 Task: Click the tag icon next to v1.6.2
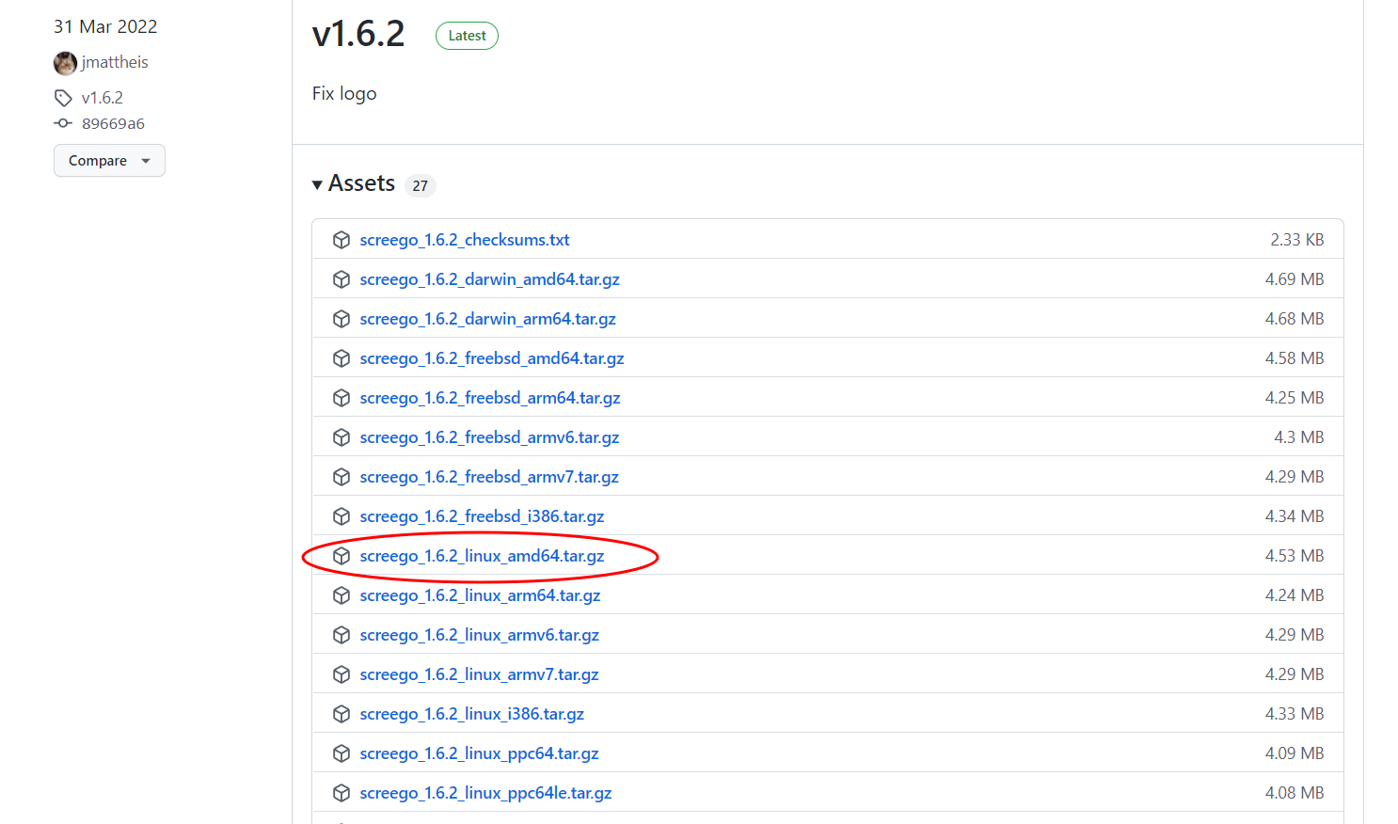pos(63,98)
